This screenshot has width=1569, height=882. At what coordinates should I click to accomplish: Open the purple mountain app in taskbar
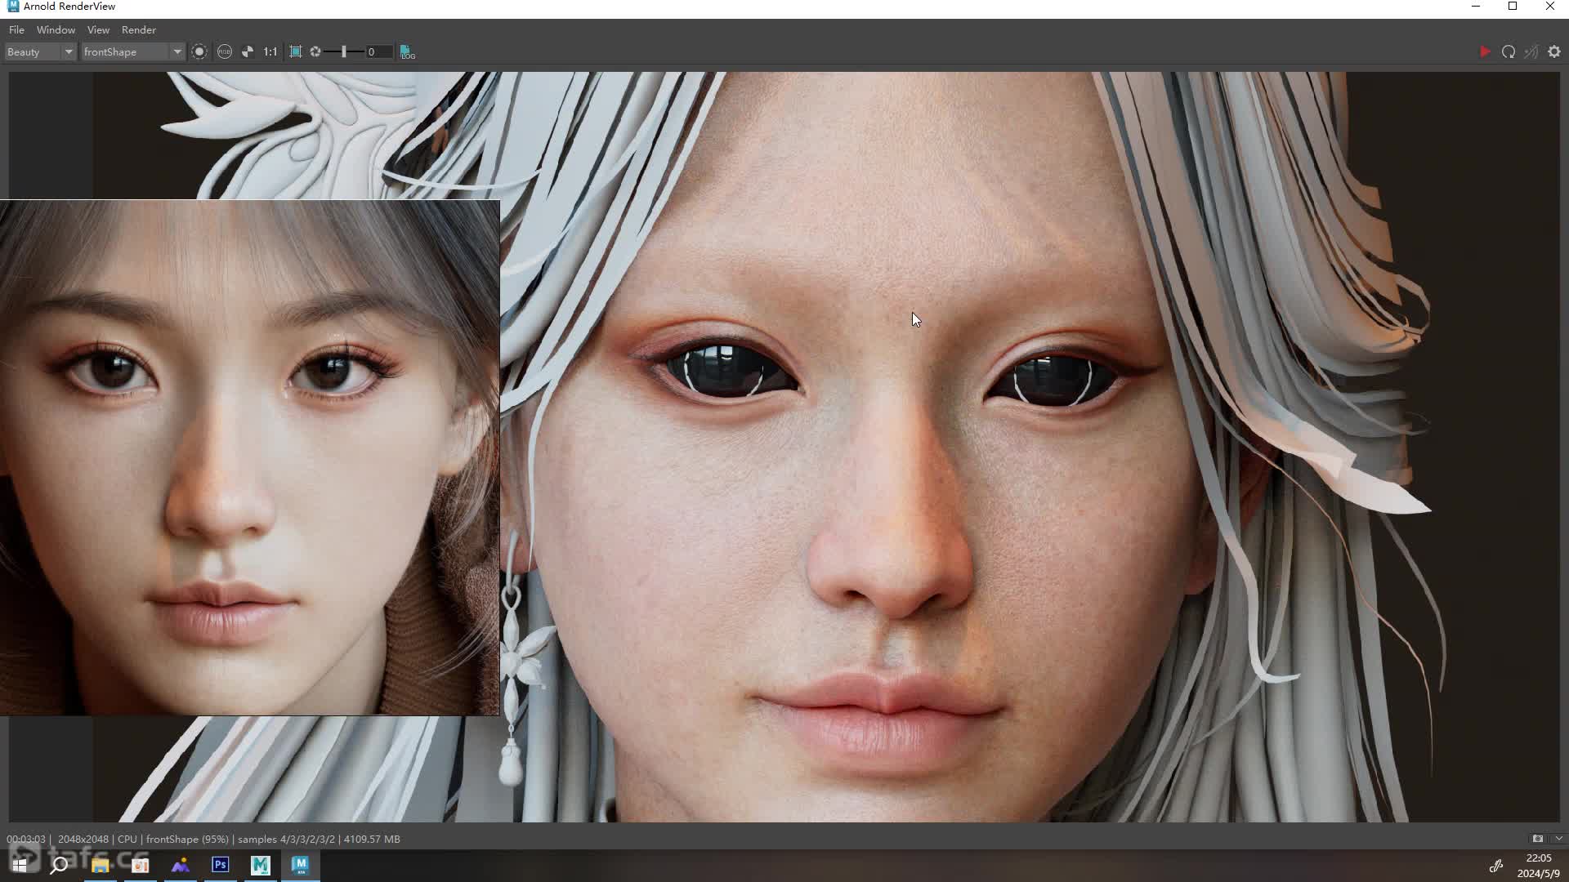181,865
